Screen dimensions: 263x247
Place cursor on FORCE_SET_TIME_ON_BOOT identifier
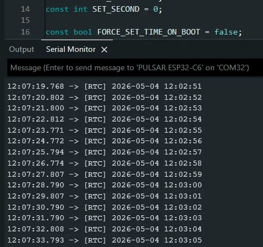pos(148,32)
